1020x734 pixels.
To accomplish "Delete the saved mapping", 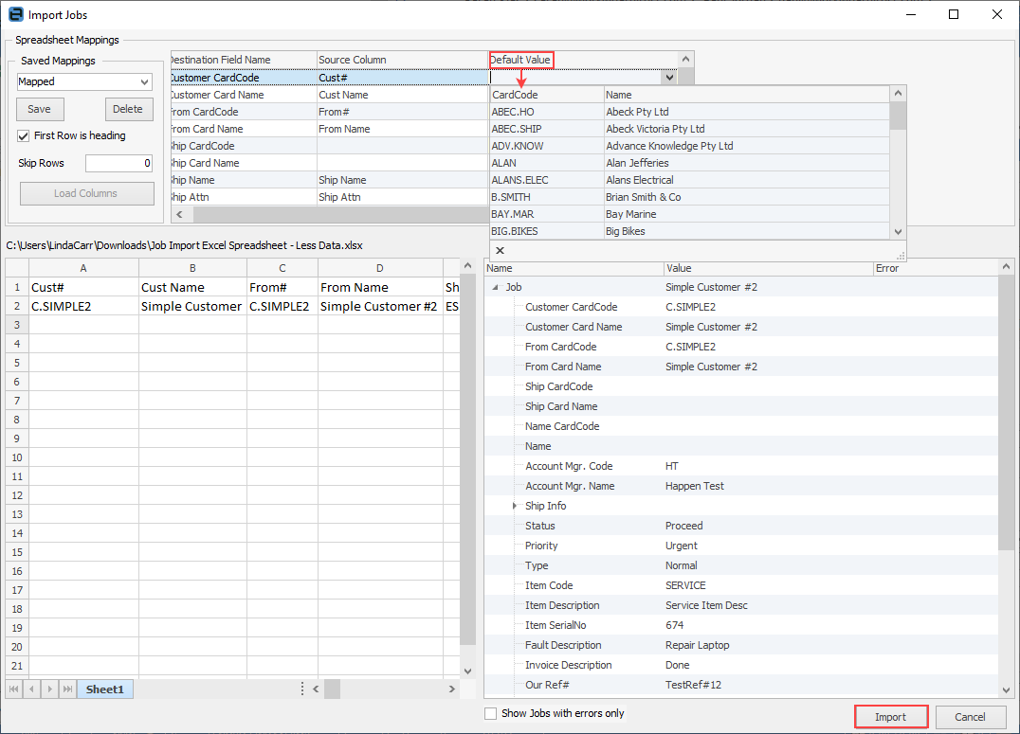I will click(128, 109).
